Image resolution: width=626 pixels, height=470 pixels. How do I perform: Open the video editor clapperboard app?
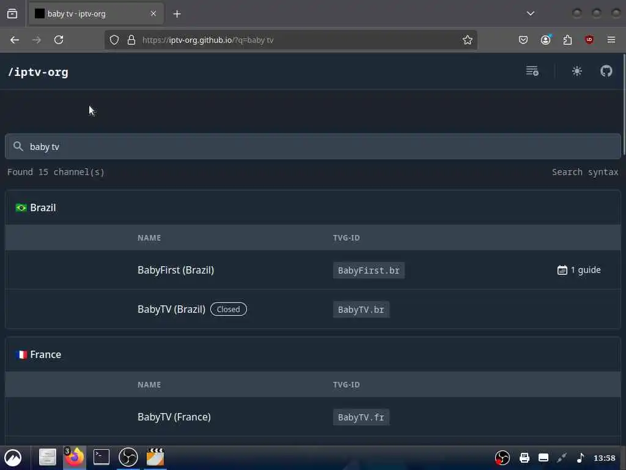[155, 457]
